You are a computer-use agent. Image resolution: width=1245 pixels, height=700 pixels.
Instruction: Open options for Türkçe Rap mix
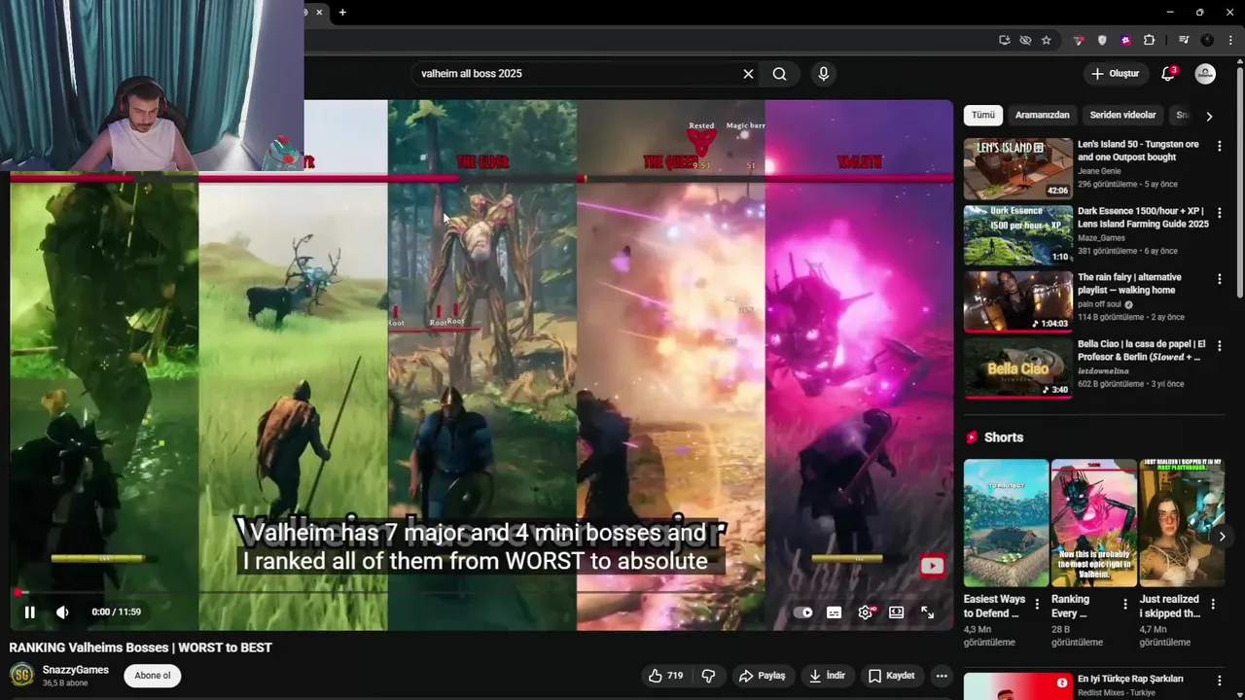(x=1220, y=682)
